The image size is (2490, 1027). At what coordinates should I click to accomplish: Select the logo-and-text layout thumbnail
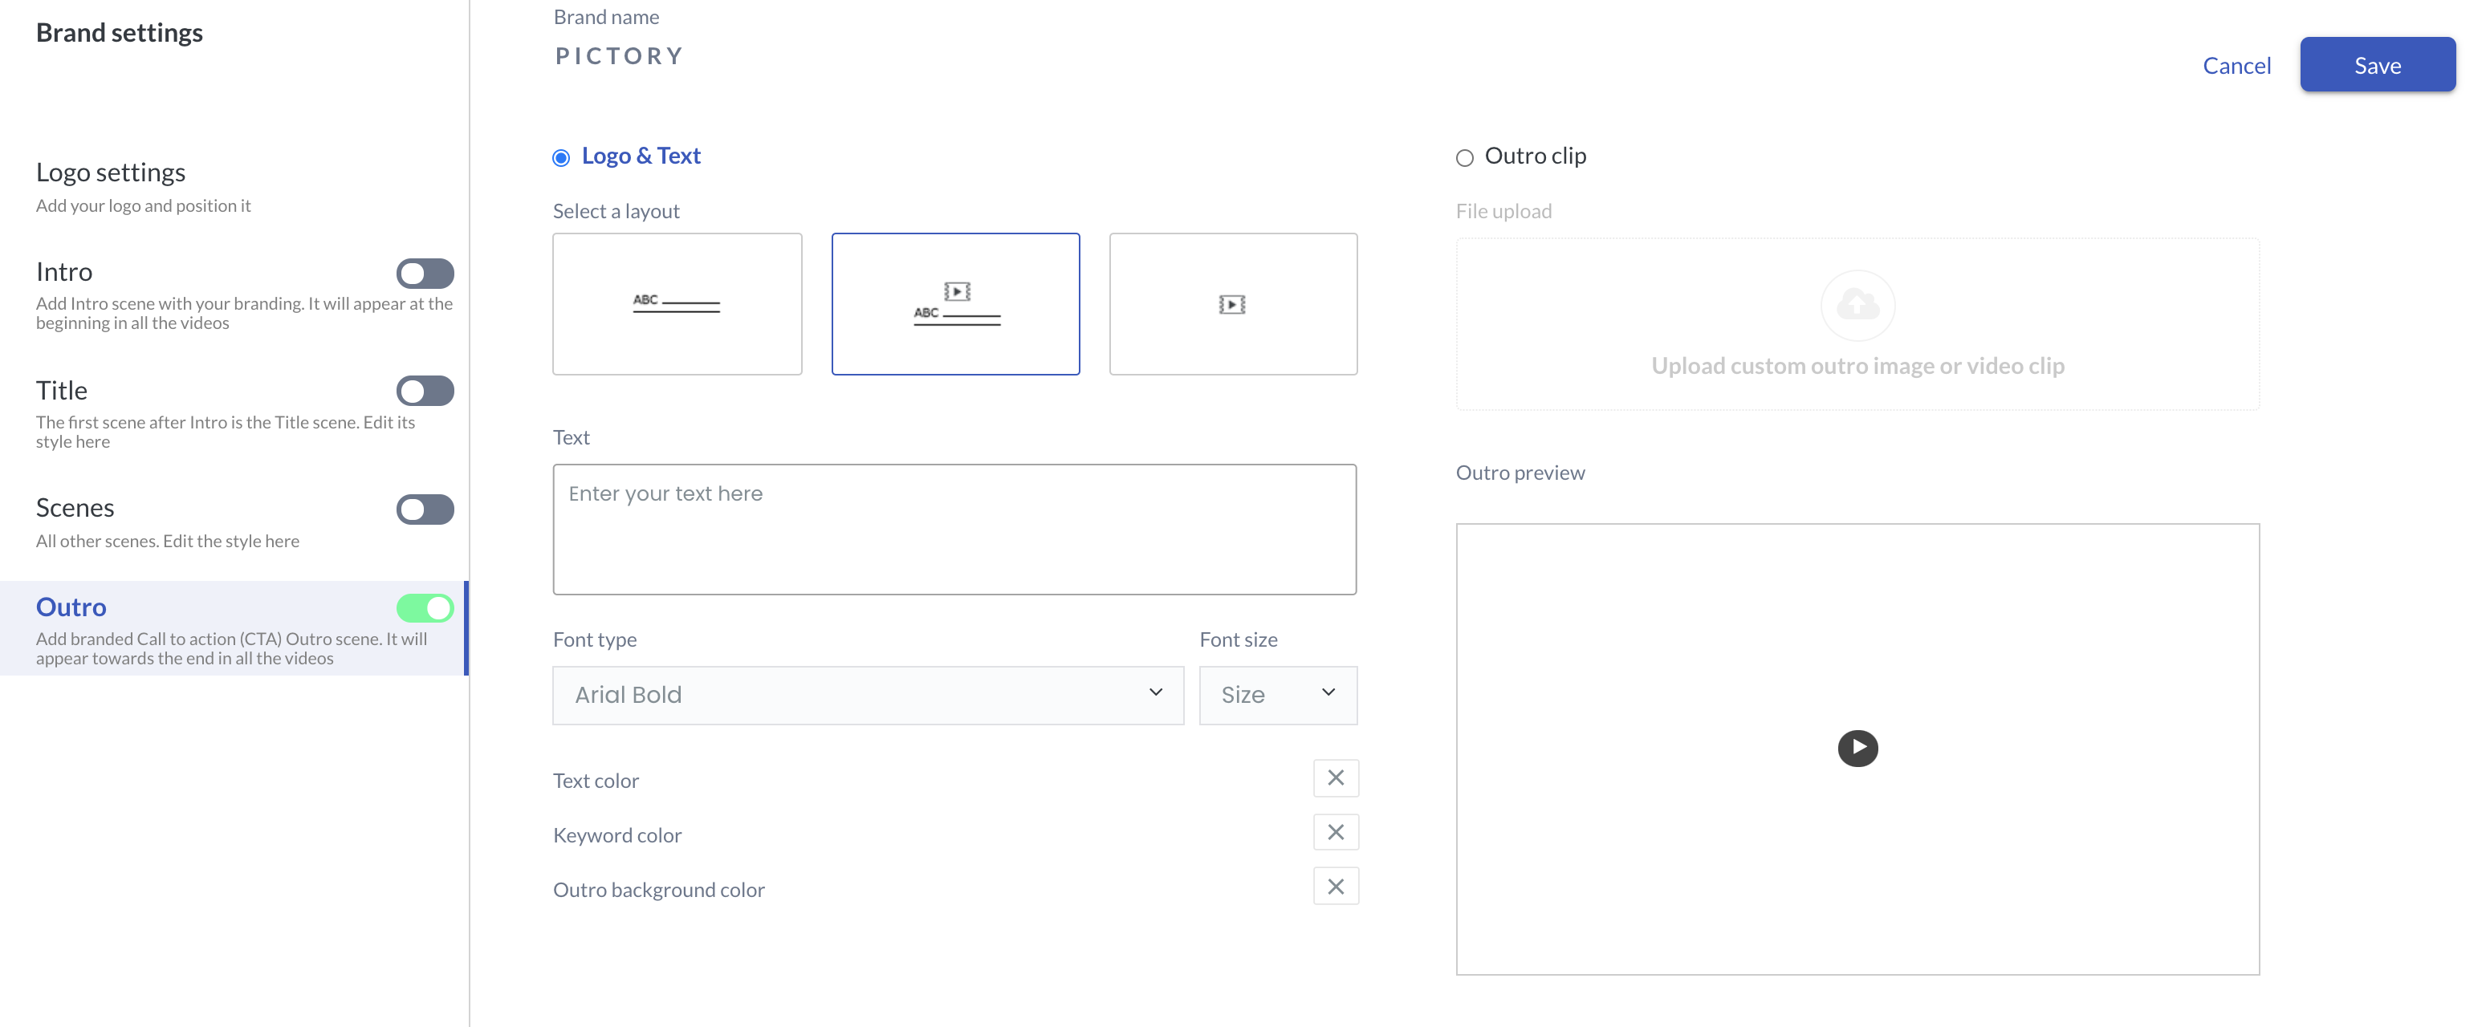pos(955,303)
